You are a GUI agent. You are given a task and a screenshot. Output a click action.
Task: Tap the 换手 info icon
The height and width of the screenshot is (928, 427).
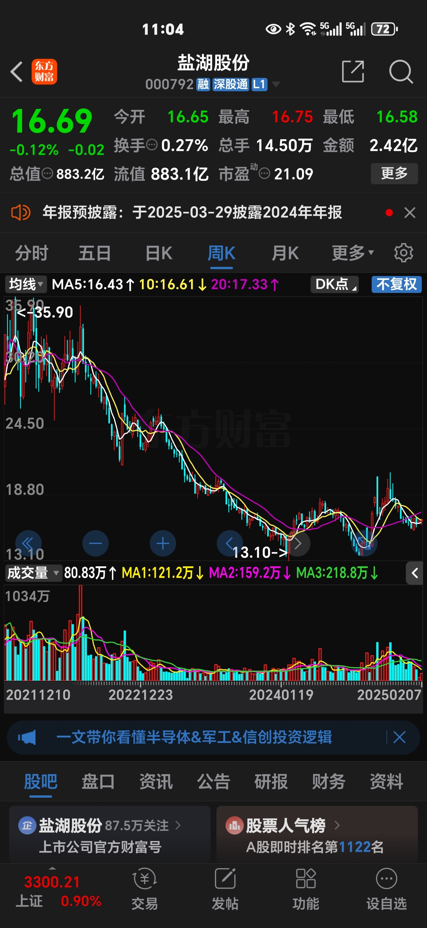tap(152, 145)
